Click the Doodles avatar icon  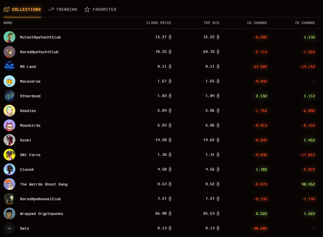tap(9, 111)
